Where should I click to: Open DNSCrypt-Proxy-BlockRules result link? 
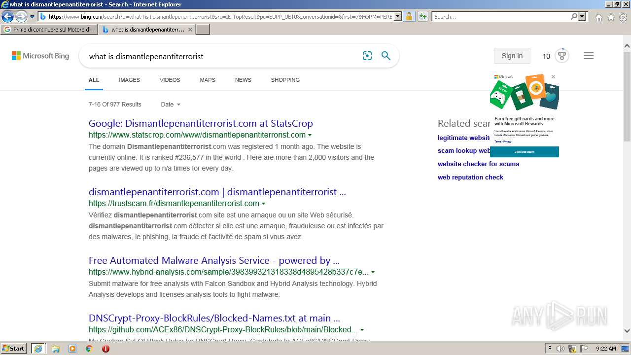pyautogui.click(x=214, y=318)
